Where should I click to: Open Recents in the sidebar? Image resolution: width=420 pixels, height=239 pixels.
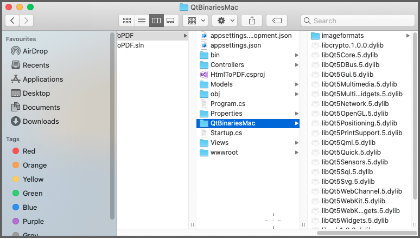pos(30,65)
